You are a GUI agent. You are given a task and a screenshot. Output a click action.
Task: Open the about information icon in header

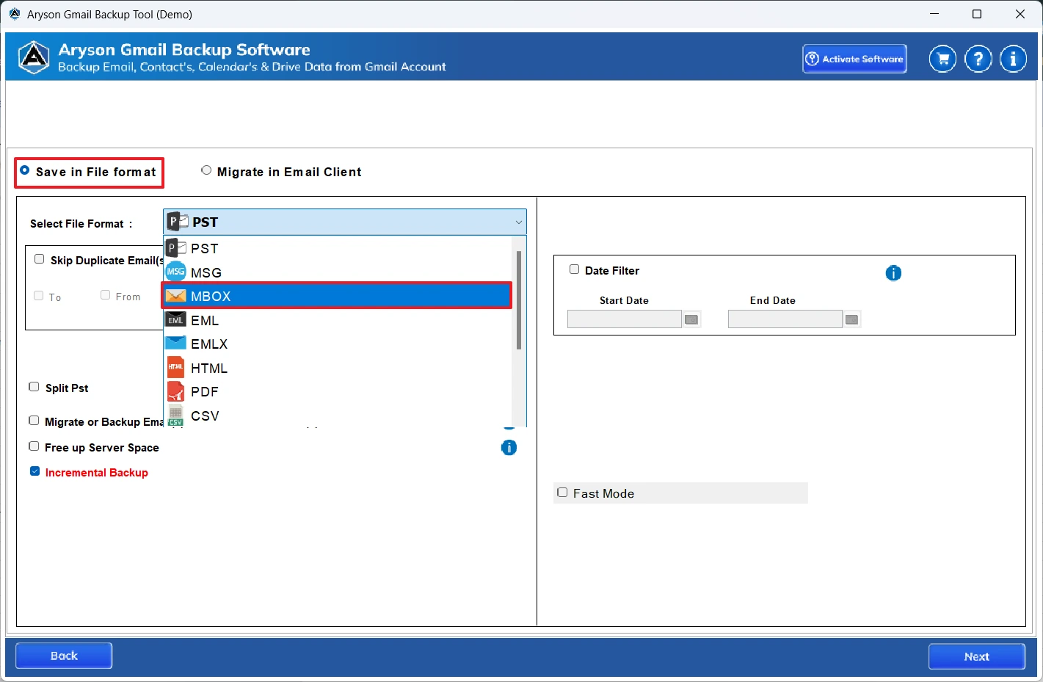tap(1013, 59)
